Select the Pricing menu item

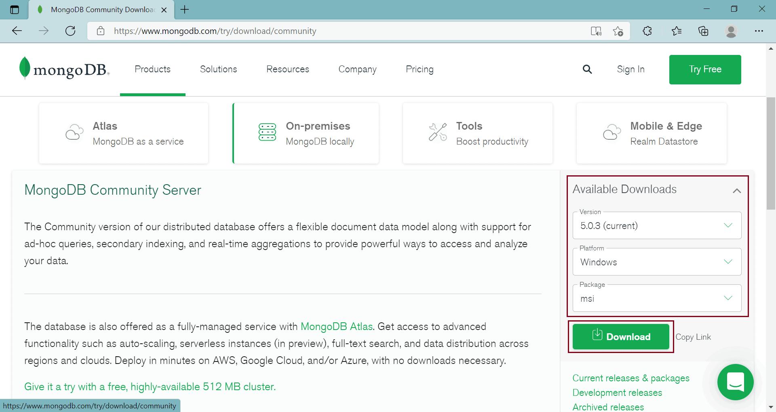420,69
